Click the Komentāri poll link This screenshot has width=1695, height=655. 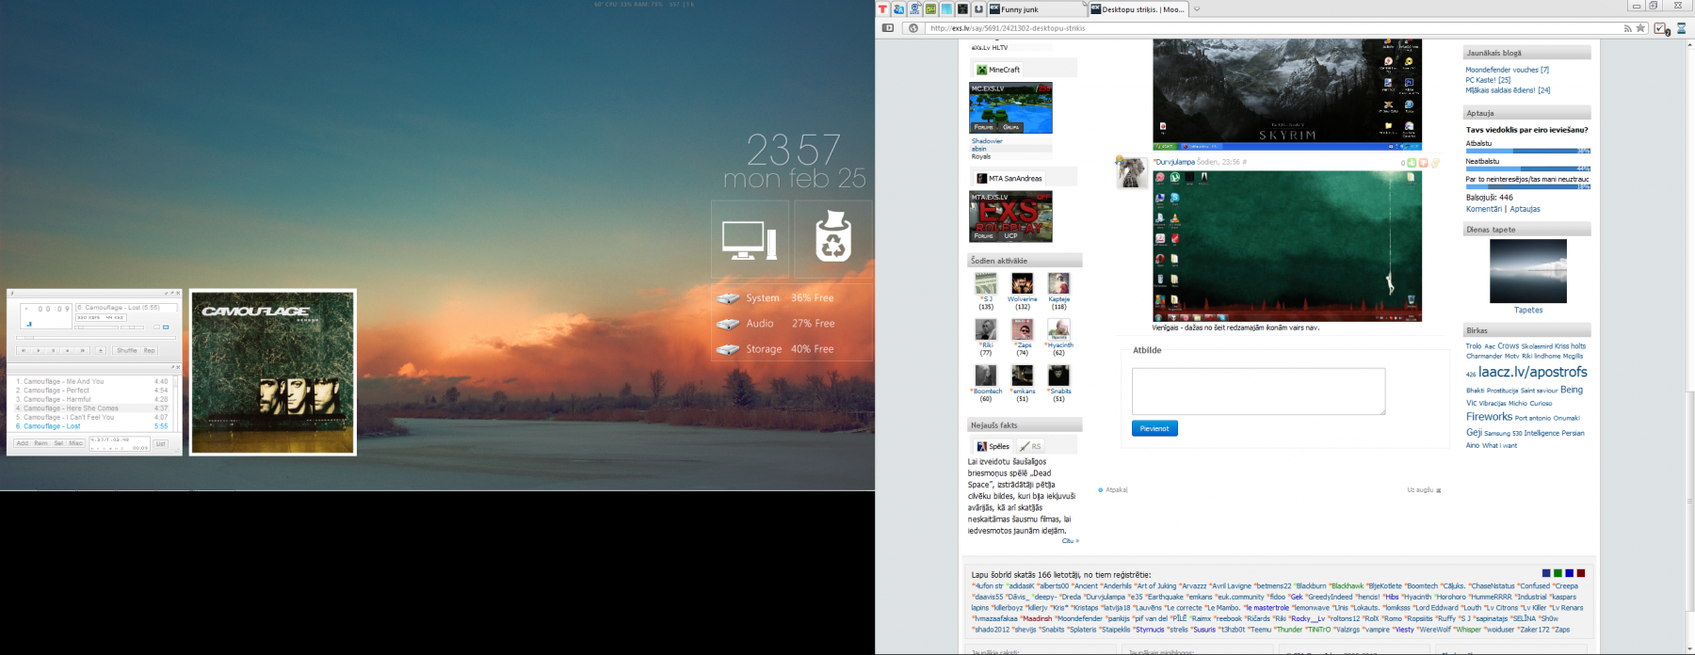click(x=1484, y=209)
